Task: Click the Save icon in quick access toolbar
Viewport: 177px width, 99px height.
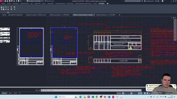Action: pos(10,1)
